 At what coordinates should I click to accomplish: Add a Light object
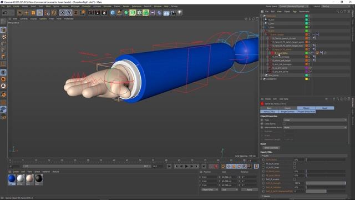[x=180, y=13]
